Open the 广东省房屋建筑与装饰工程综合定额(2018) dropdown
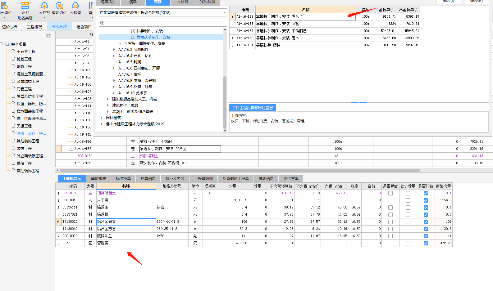The image size is (493, 291). [224, 13]
